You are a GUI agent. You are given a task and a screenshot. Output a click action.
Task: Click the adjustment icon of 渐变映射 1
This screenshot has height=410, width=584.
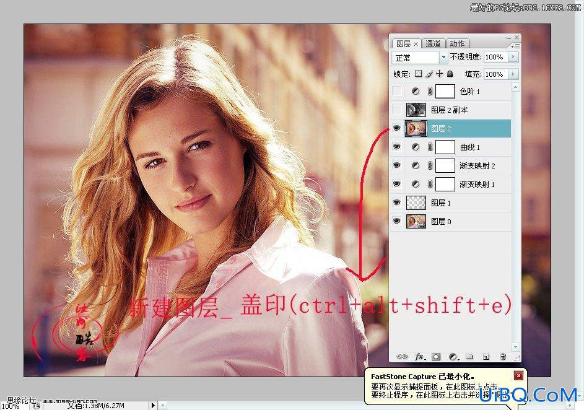click(416, 184)
